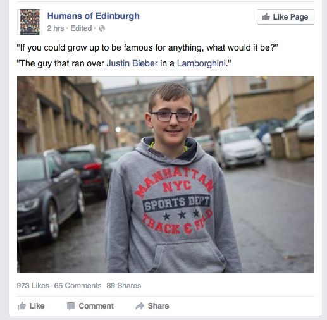Click the curved arrow Share icon
This screenshot has width=327, height=320.
140,306
